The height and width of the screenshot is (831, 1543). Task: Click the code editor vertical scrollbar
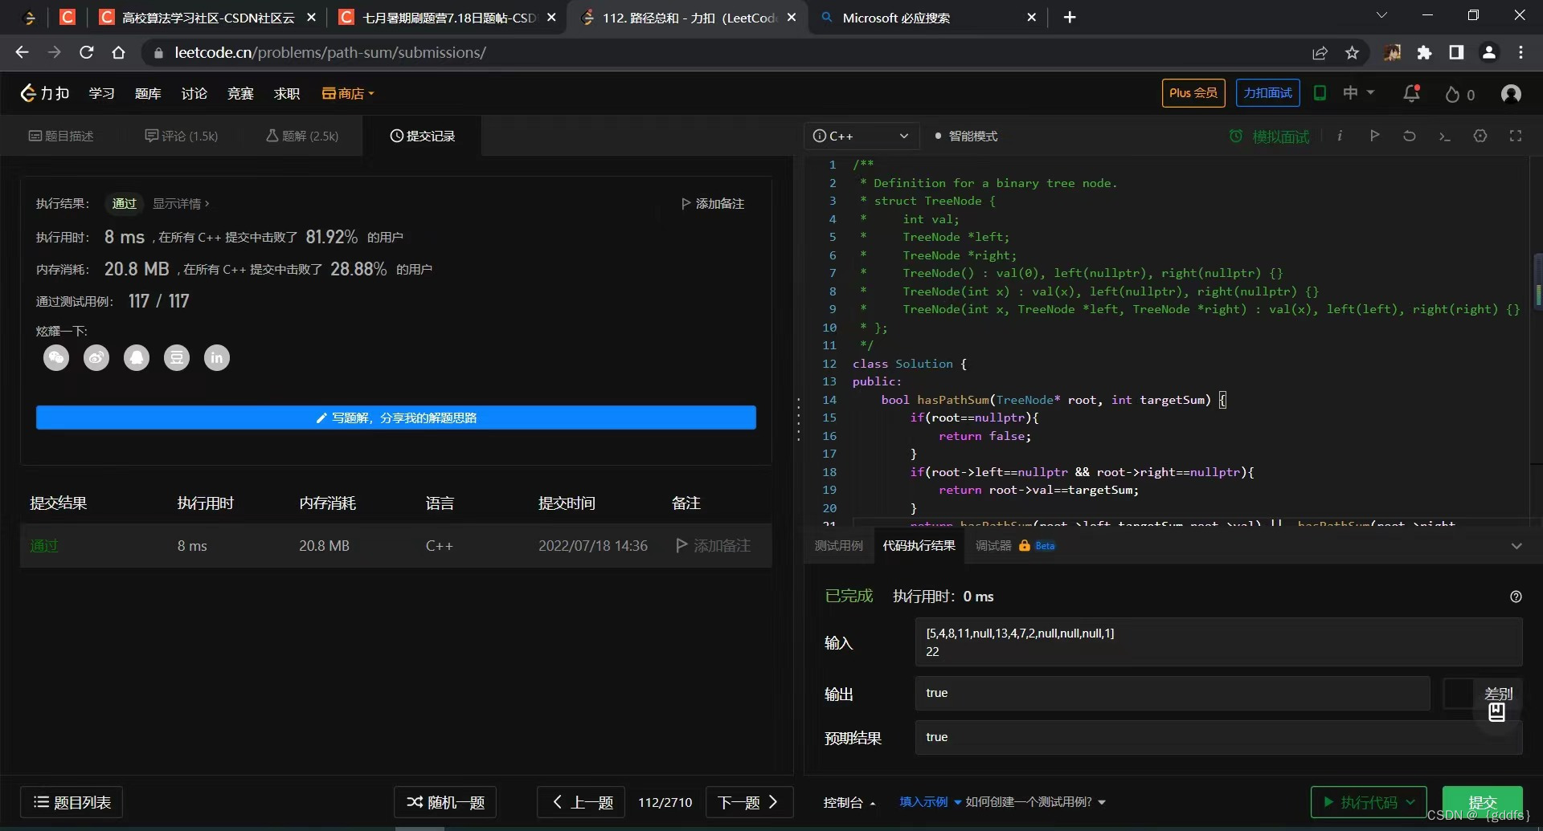click(x=1537, y=281)
